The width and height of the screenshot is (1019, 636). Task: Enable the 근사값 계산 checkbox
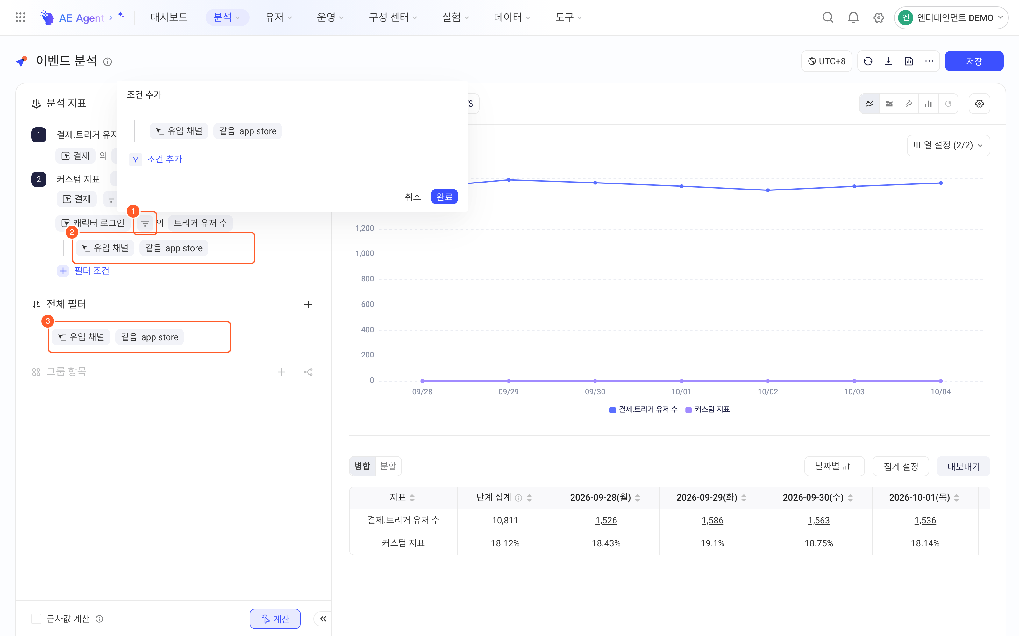36,619
